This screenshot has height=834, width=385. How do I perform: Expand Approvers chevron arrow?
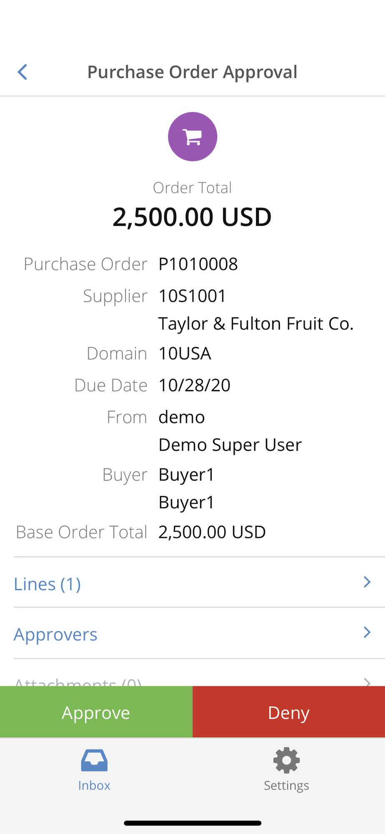click(x=367, y=633)
